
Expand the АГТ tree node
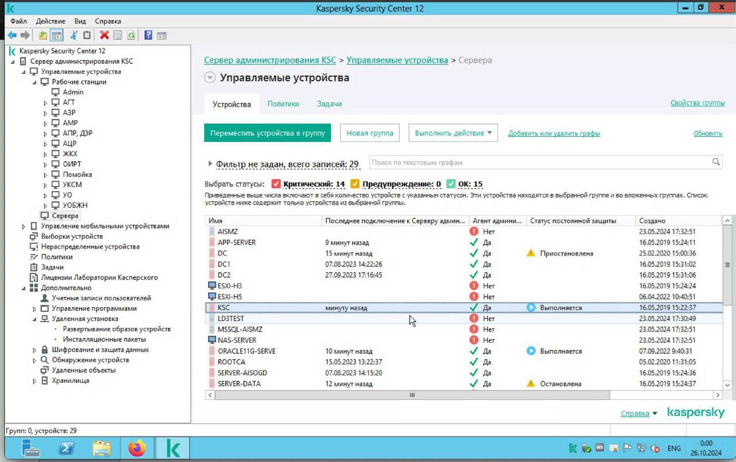45,102
